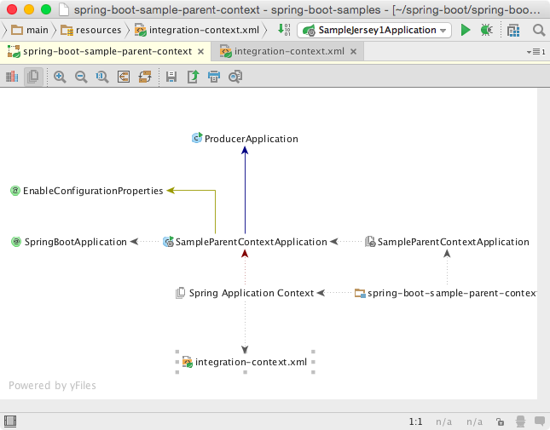Image resolution: width=550 pixels, height=430 pixels.
Task: Open the SampleJersey1Application run configuration dropdown
Action: [x=374, y=30]
